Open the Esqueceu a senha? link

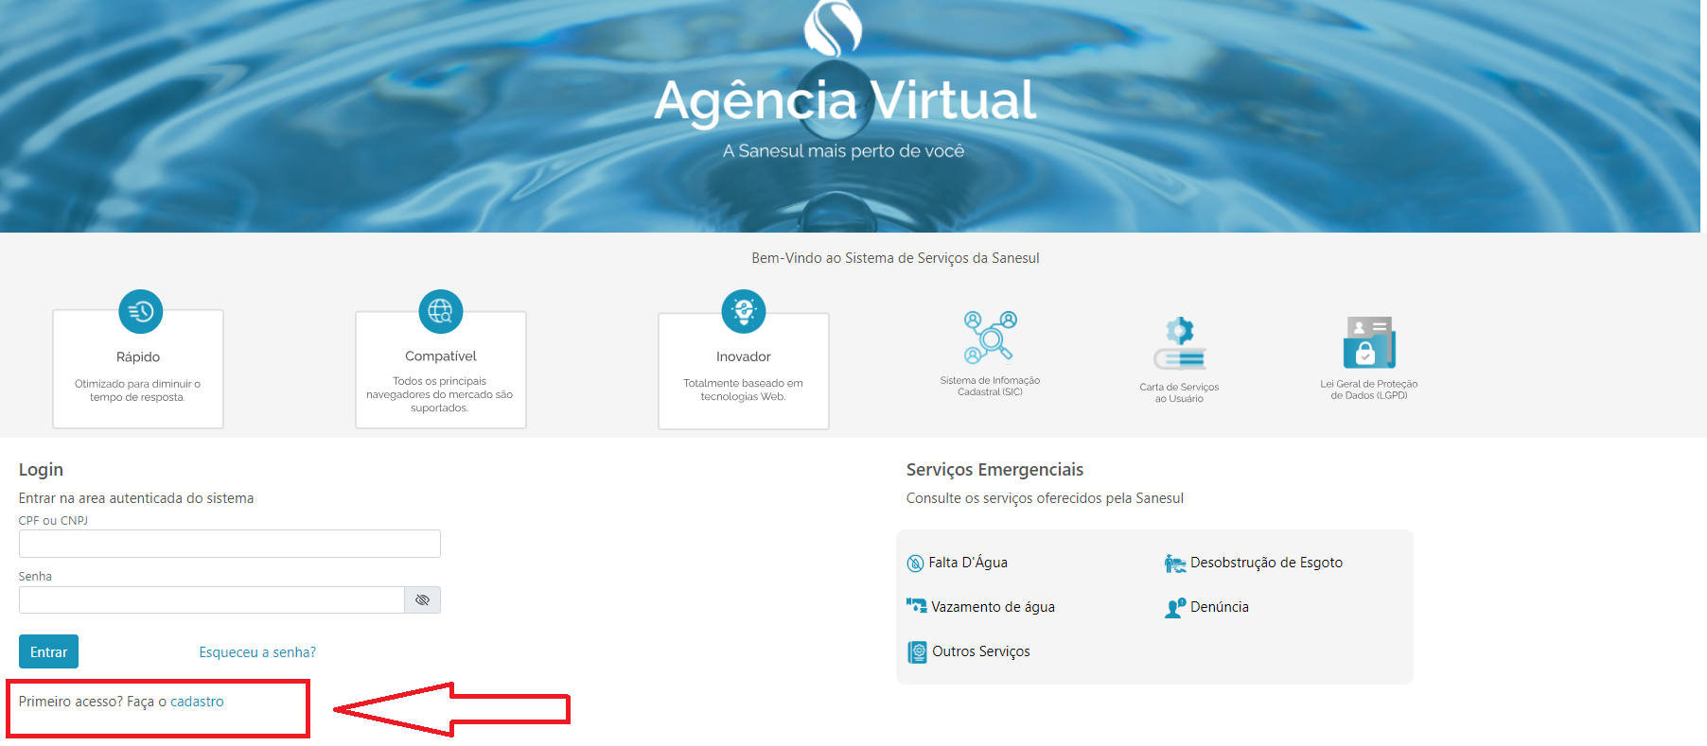[x=257, y=652]
